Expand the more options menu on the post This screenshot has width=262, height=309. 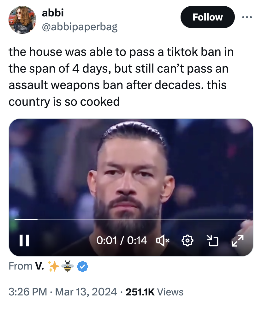point(247,17)
